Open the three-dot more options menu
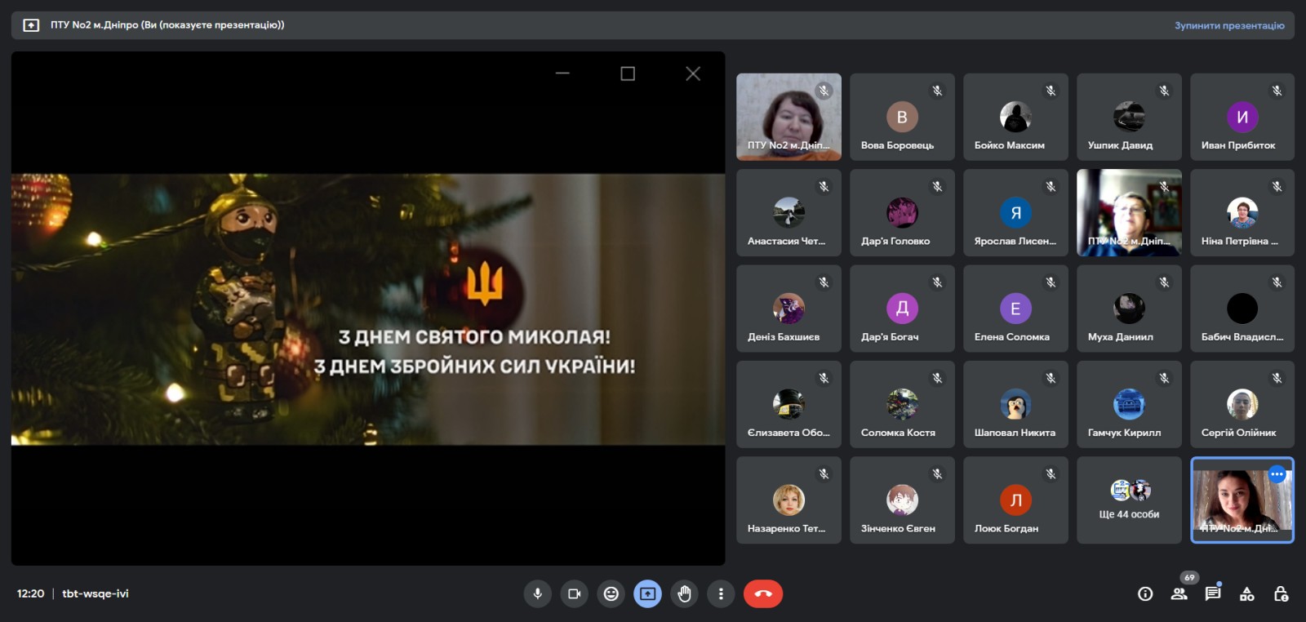 (721, 594)
